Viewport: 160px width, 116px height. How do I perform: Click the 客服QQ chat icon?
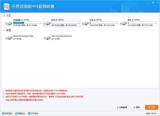point(17,113)
